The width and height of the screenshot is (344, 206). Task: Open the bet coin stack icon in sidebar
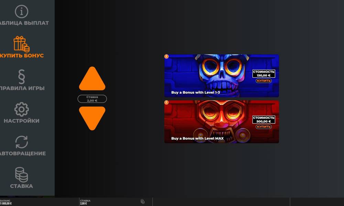coord(21,175)
